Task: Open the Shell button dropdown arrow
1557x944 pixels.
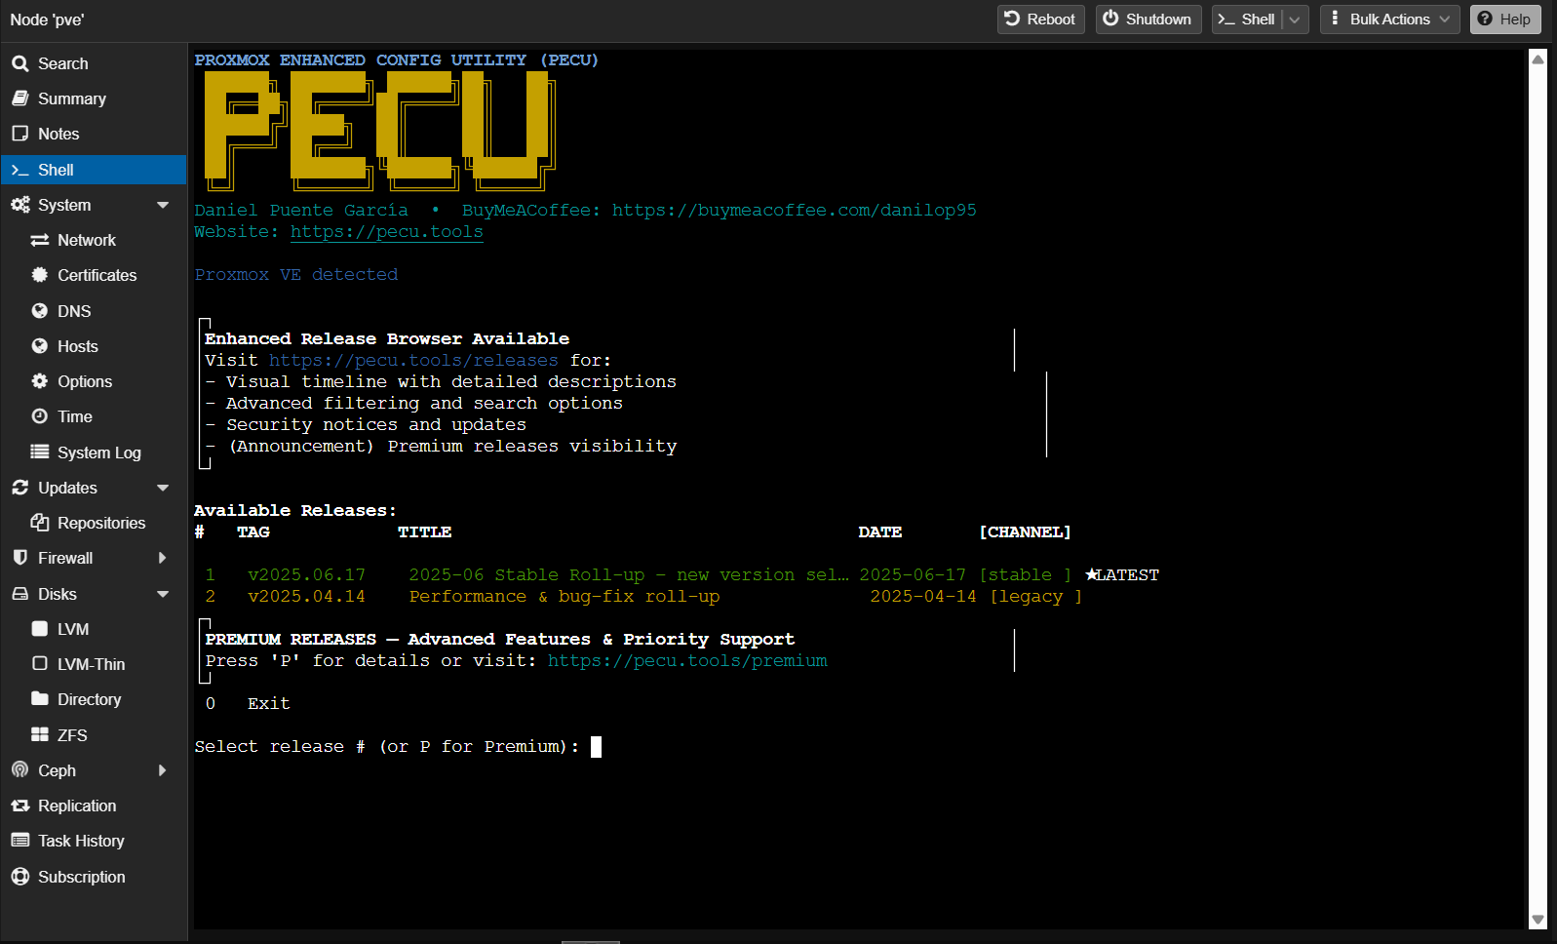Action: coord(1295,20)
